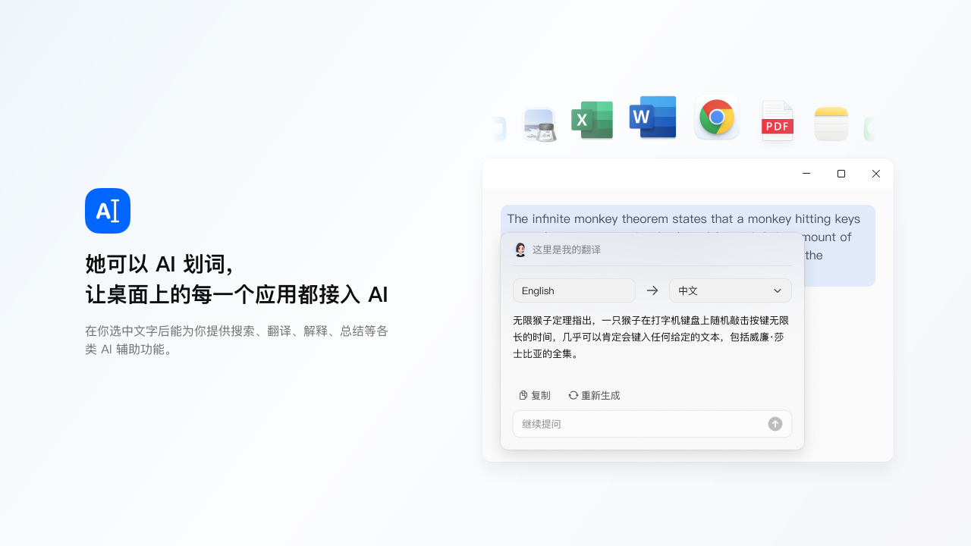Click the 这里是我的翻译 header area

(x=564, y=249)
